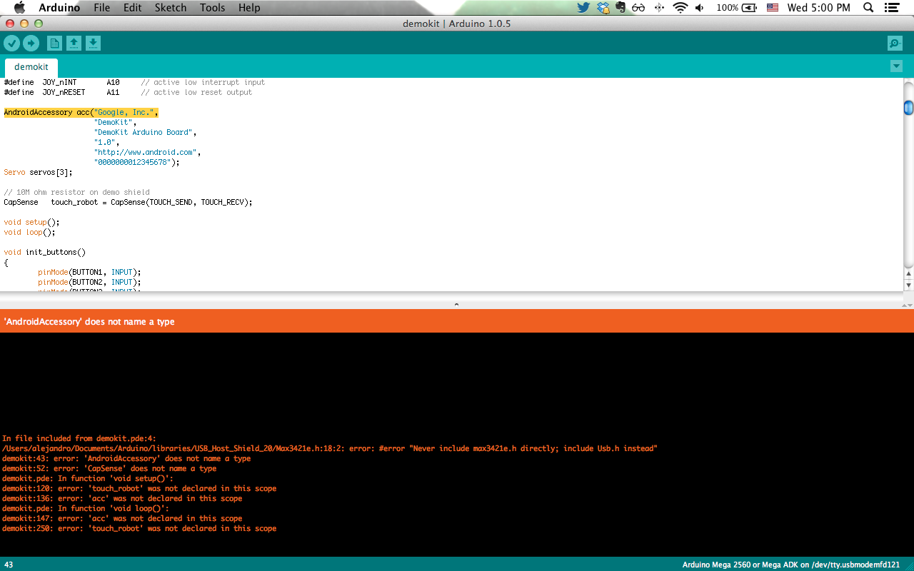Screen dimensions: 914x571
Task: Click the Upload arrow button
Action: (31, 44)
